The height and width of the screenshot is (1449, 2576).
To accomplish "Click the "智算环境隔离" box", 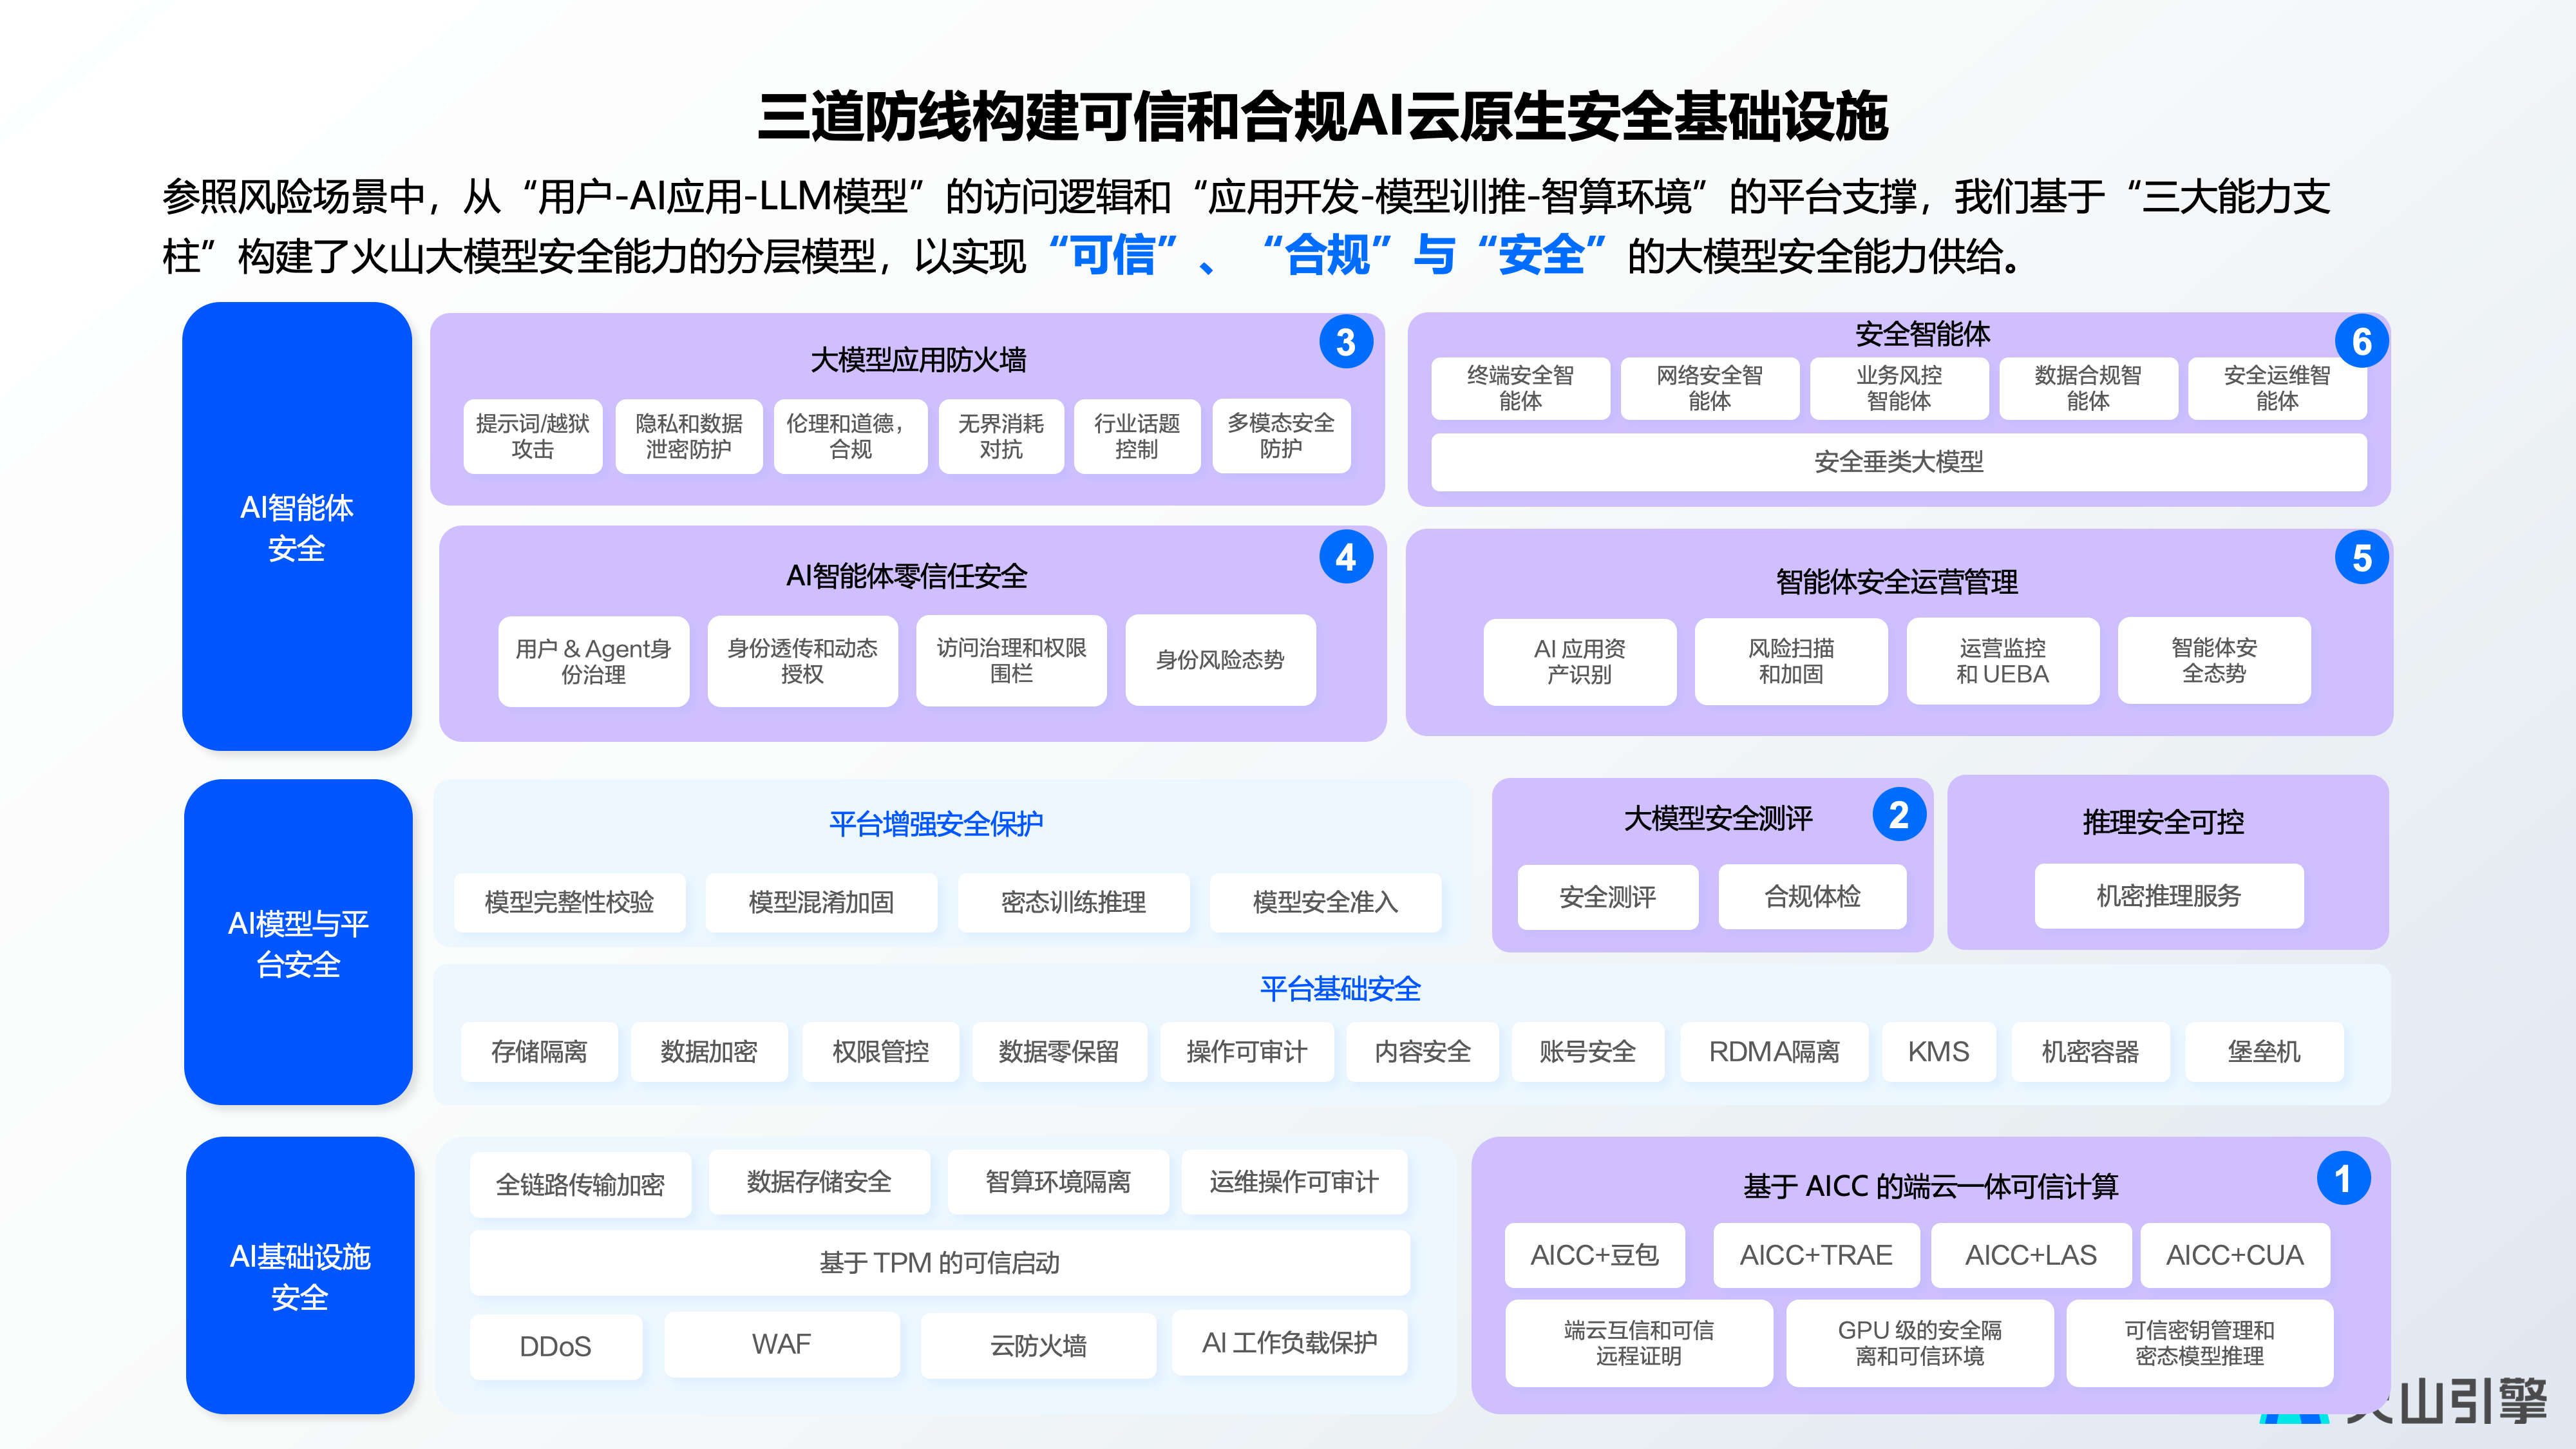I will tap(1059, 1182).
